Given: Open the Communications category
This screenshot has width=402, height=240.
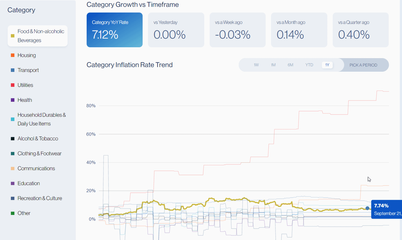Looking at the screenshot, I should click(x=36, y=169).
